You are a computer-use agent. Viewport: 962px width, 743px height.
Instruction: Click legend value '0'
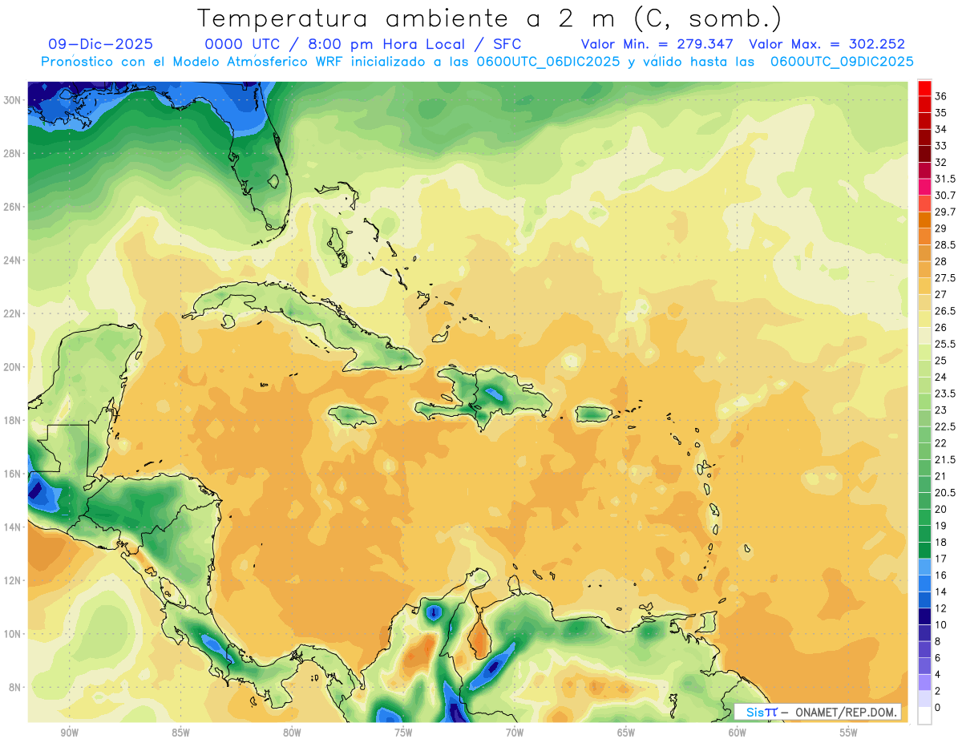(x=938, y=708)
